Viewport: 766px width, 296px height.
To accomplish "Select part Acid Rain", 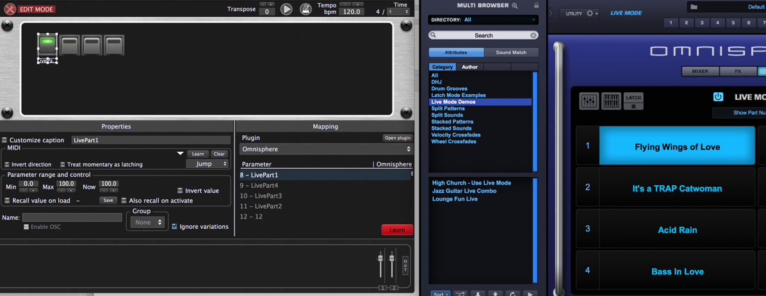I will click(677, 229).
